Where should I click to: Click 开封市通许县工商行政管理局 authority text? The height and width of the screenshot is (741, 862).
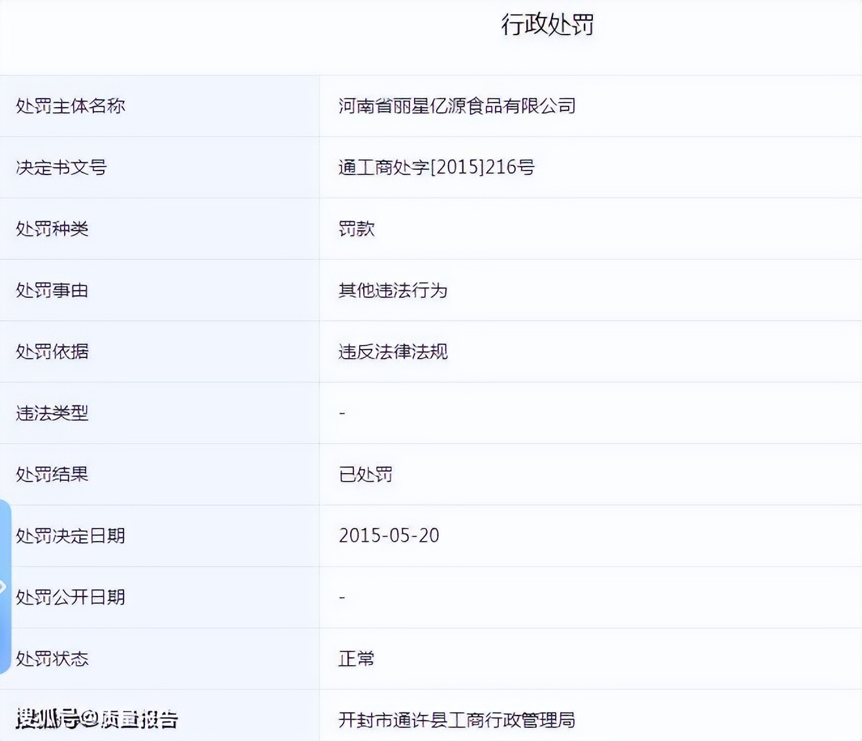456,721
